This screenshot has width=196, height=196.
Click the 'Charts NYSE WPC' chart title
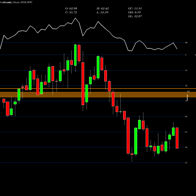[x=23, y=2]
